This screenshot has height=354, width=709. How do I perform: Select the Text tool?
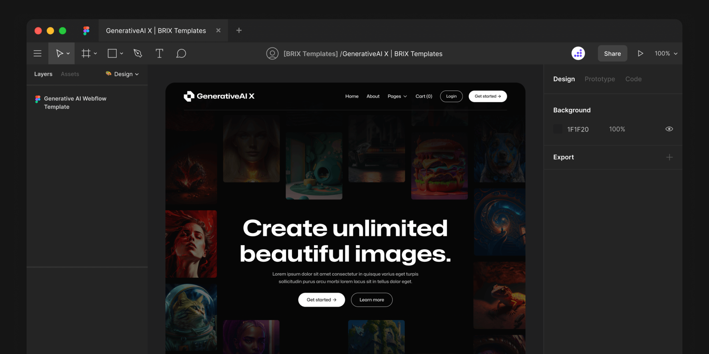click(159, 53)
